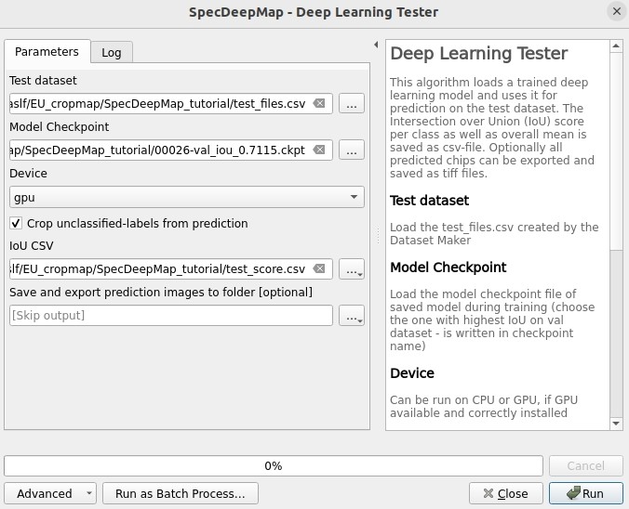Select the Parameters tab
The image size is (629, 509).
point(47,52)
